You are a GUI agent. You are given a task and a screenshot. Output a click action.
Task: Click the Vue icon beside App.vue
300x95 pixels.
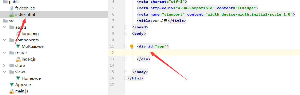[12, 85]
